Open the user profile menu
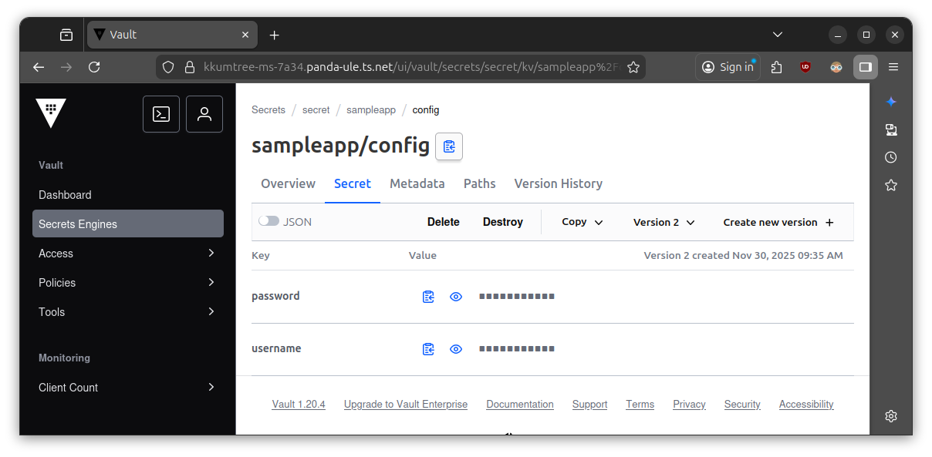This screenshot has width=932, height=457. [204, 114]
